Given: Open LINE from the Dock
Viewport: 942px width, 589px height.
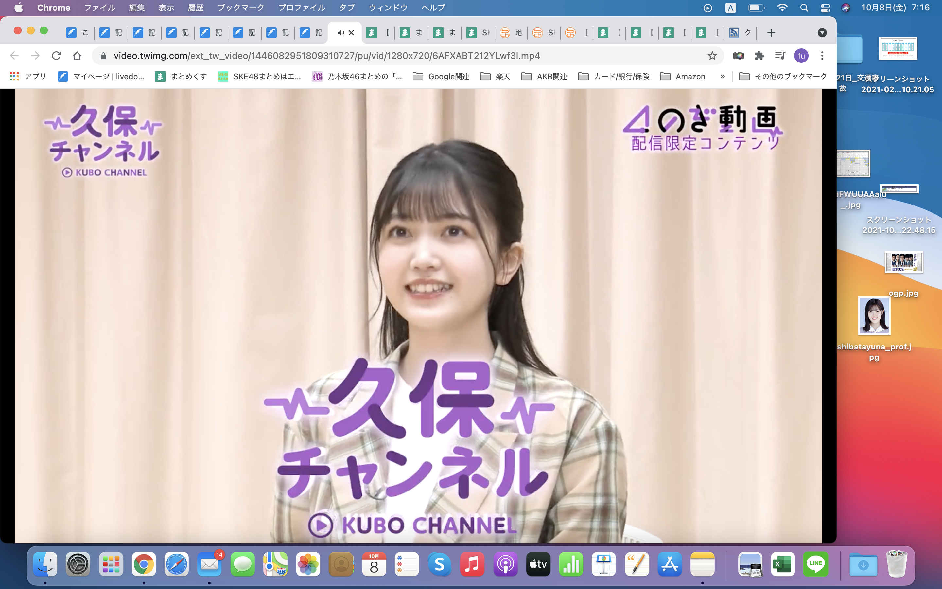Looking at the screenshot, I should (815, 564).
